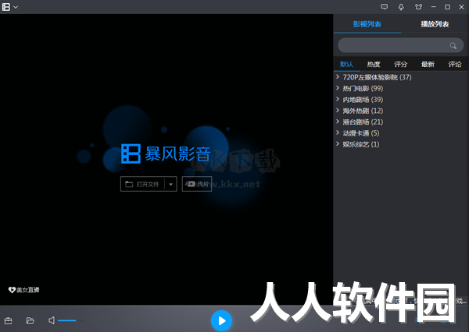Click the magnifier search icon
The height and width of the screenshot is (332, 469).
coord(453,46)
